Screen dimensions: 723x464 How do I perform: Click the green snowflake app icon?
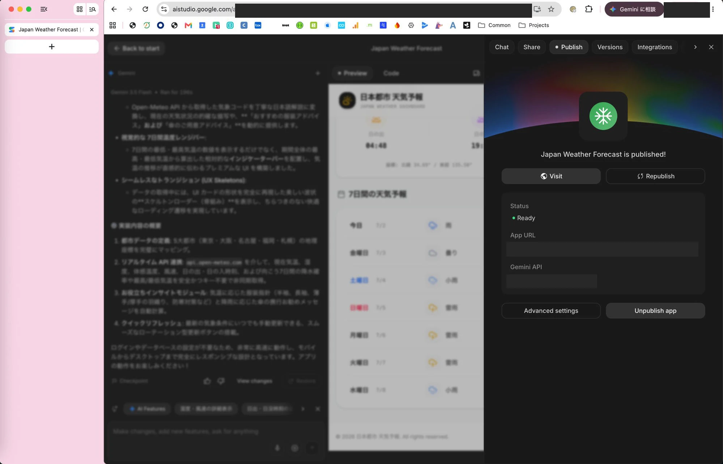tap(603, 116)
